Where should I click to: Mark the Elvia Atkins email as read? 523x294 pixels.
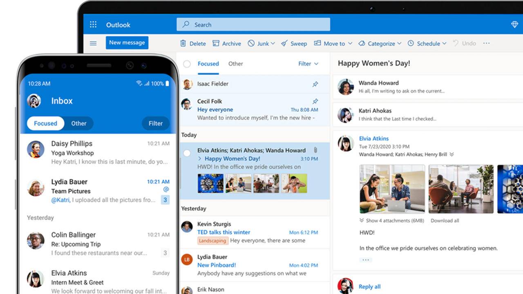[187, 153]
